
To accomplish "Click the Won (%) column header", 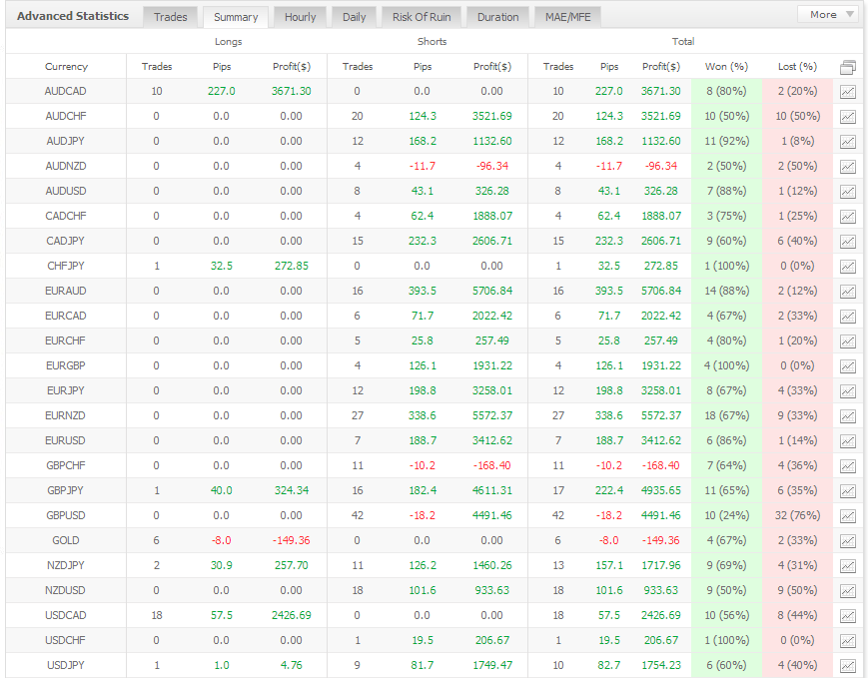I will [726, 67].
